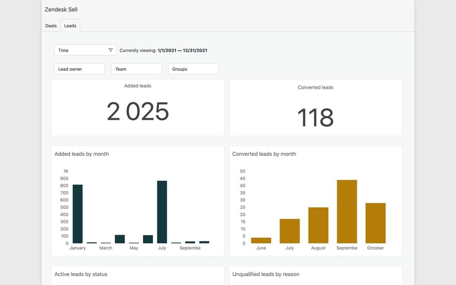Open the Time filter dropdown
The height and width of the screenshot is (285, 456).
pos(85,50)
